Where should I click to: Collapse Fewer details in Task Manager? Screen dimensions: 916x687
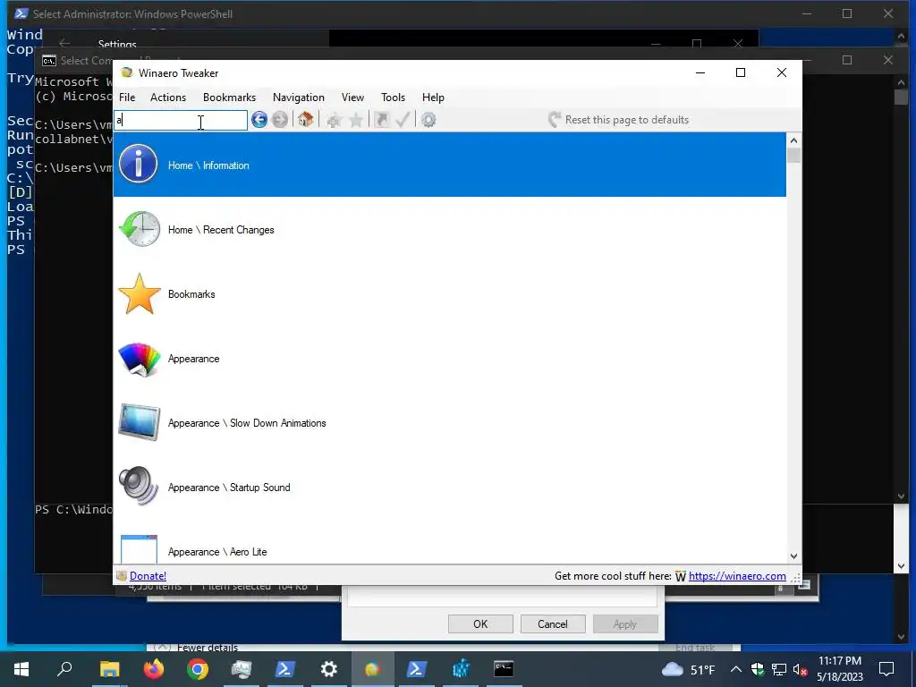tap(199, 648)
